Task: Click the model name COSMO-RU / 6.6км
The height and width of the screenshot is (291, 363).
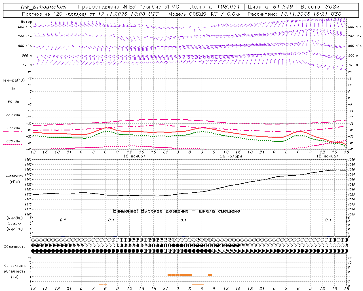Action: [x=215, y=14]
